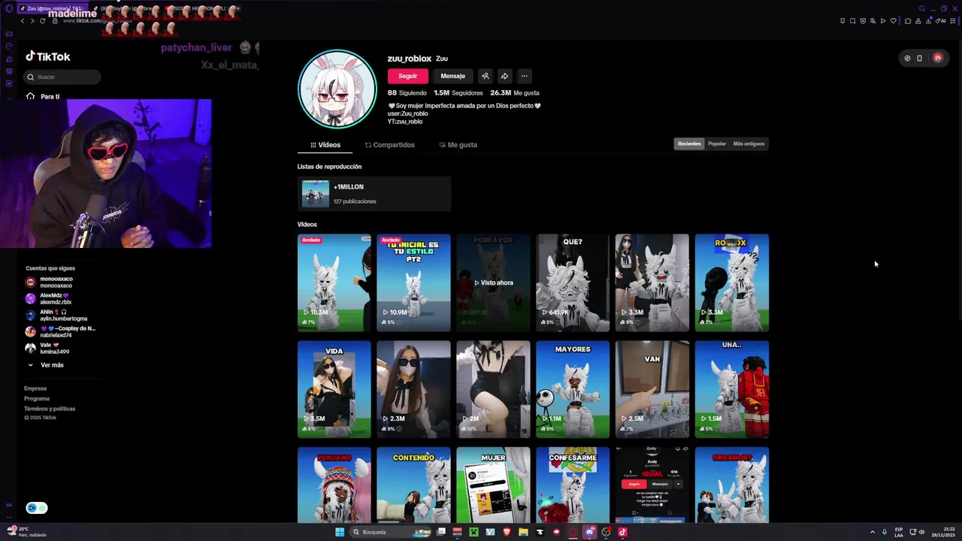Click the add-friend icon beside Mensaje
Image resolution: width=962 pixels, height=541 pixels.
pyautogui.click(x=486, y=76)
